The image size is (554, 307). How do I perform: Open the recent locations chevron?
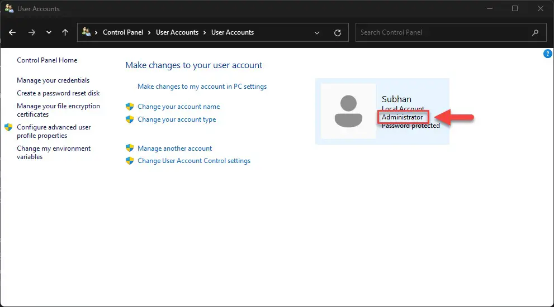pos(49,32)
